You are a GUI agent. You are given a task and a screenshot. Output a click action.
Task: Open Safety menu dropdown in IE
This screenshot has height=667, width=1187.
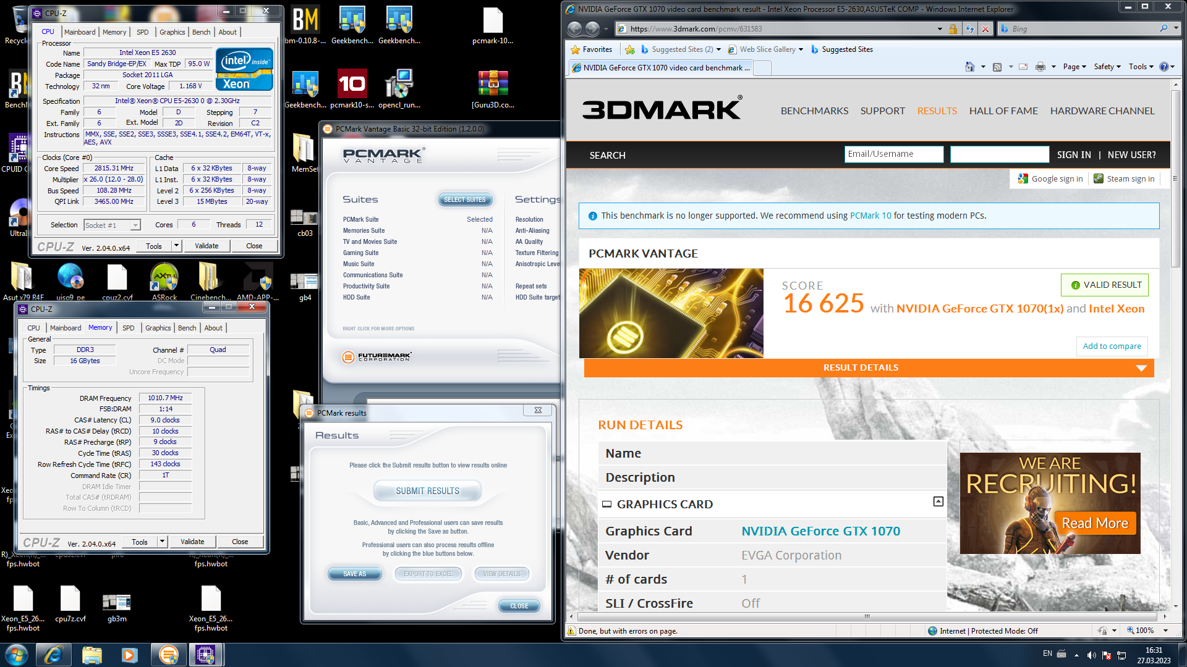pos(1107,67)
